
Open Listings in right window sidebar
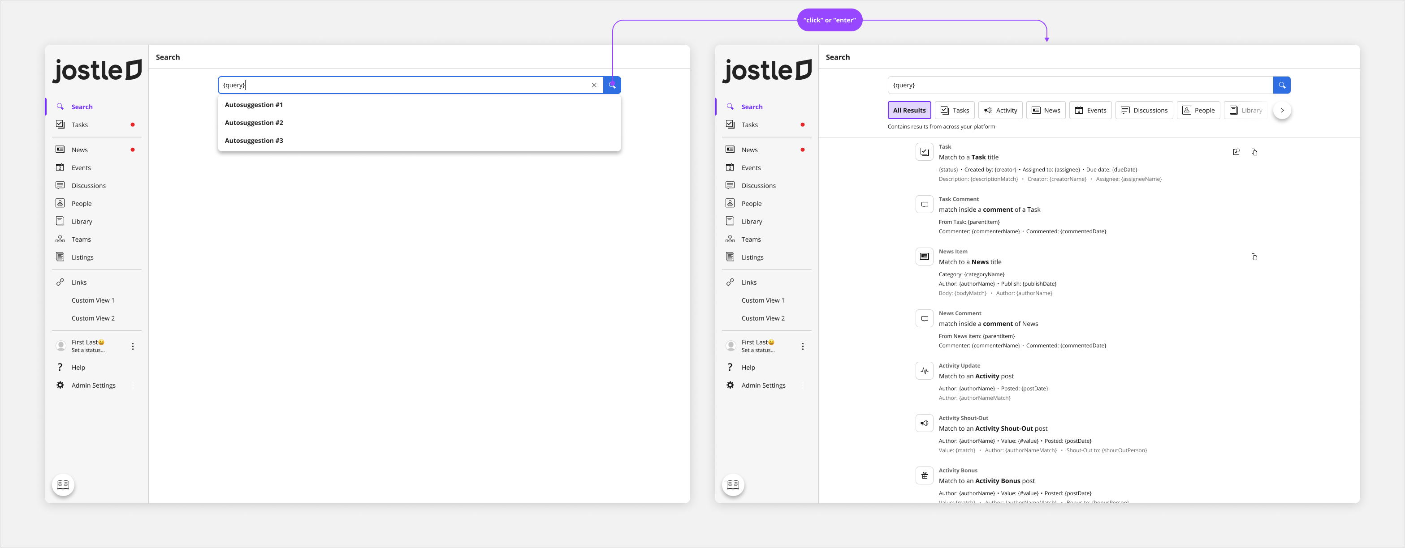[x=766, y=257]
